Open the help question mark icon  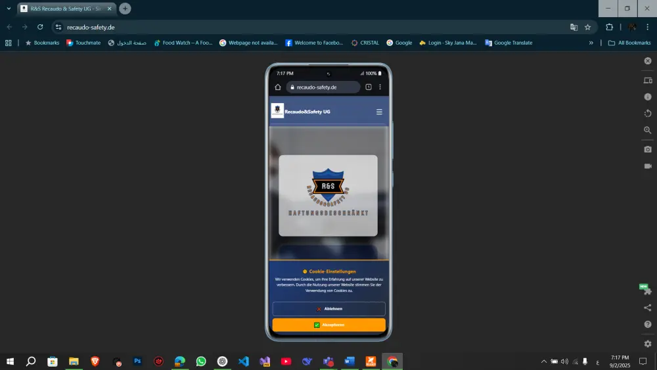point(648,325)
